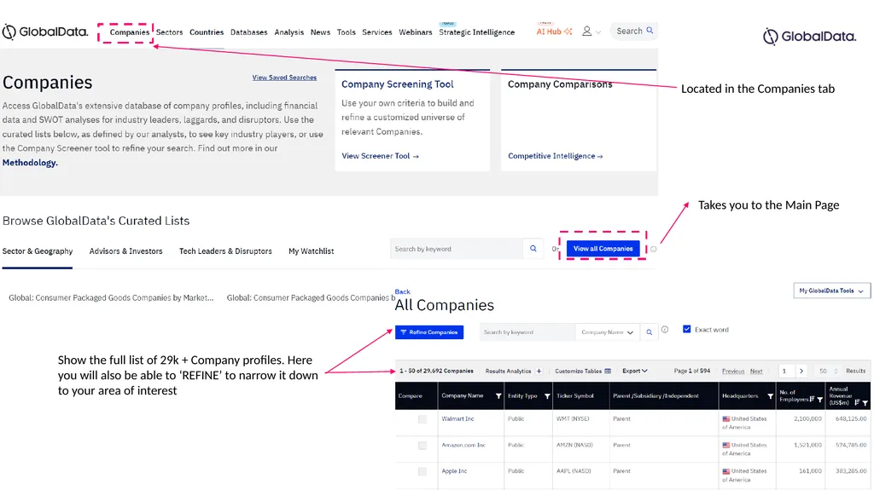Click the US flag in Apple's row
Image resolution: width=874 pixels, height=490 pixels.
(726, 471)
